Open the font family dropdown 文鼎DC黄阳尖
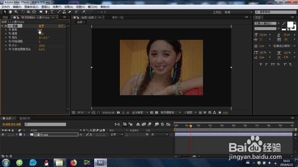 267,23
